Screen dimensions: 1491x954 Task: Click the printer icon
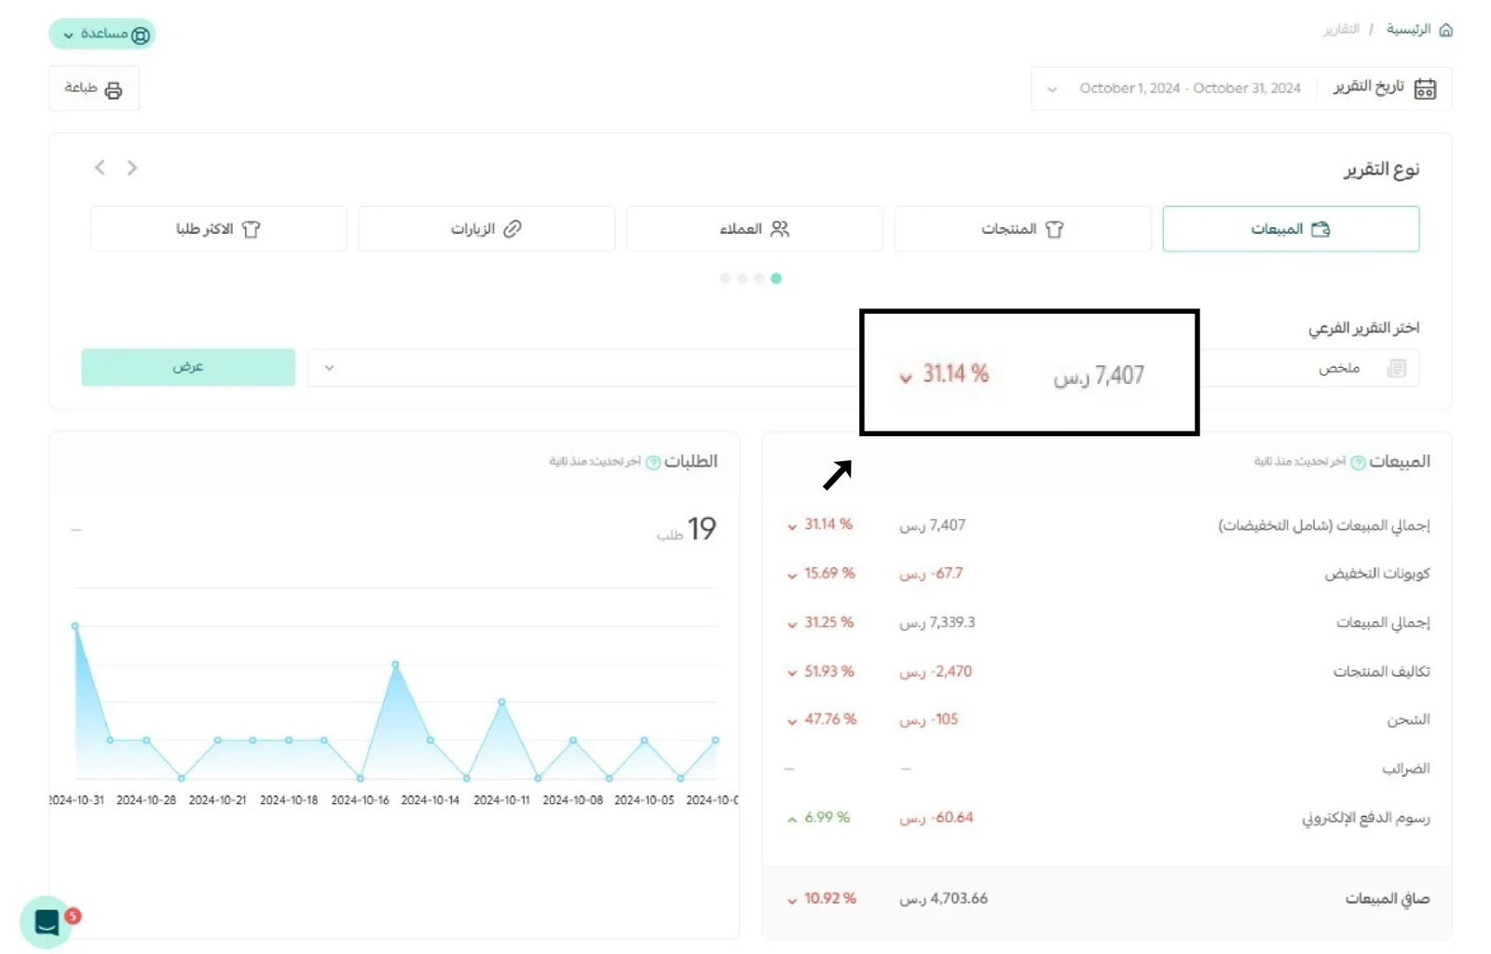pyautogui.click(x=114, y=89)
